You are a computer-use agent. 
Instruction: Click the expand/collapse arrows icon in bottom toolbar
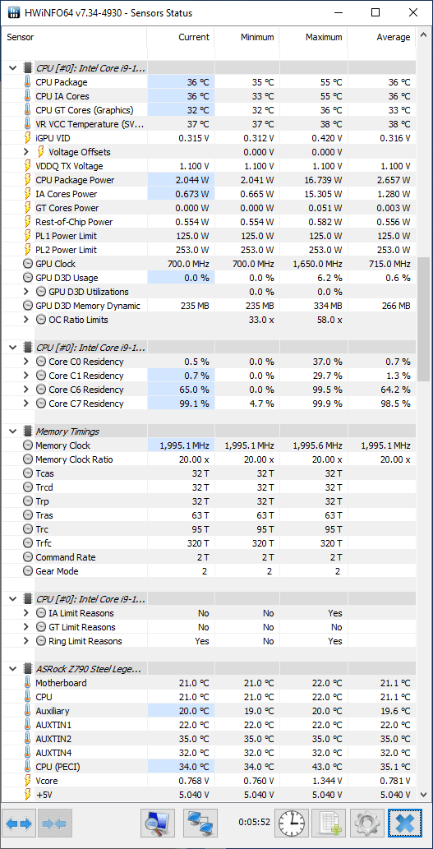tap(20, 824)
